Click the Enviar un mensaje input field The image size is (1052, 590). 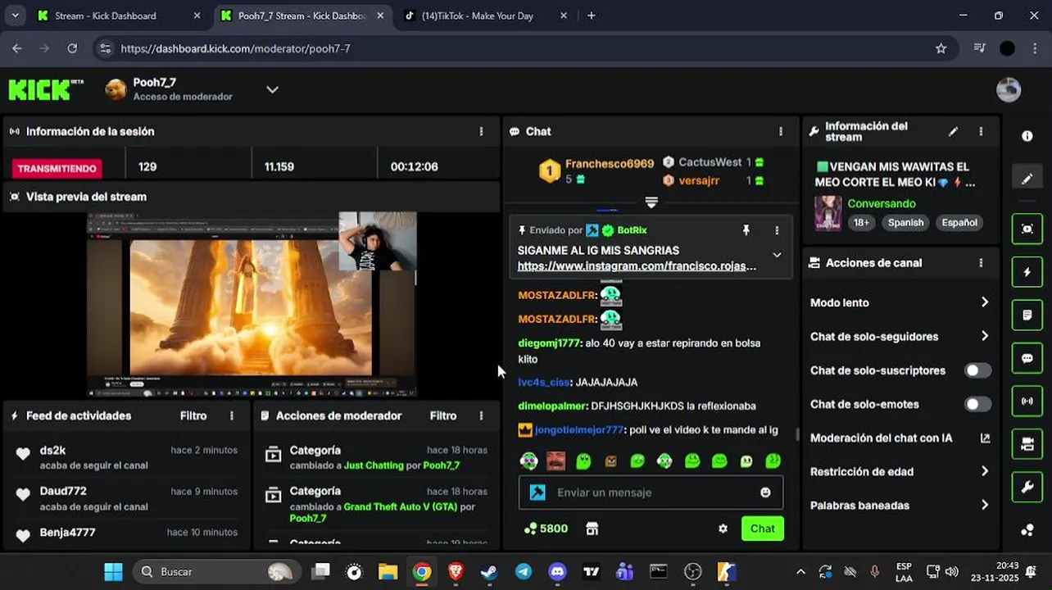coord(651,492)
